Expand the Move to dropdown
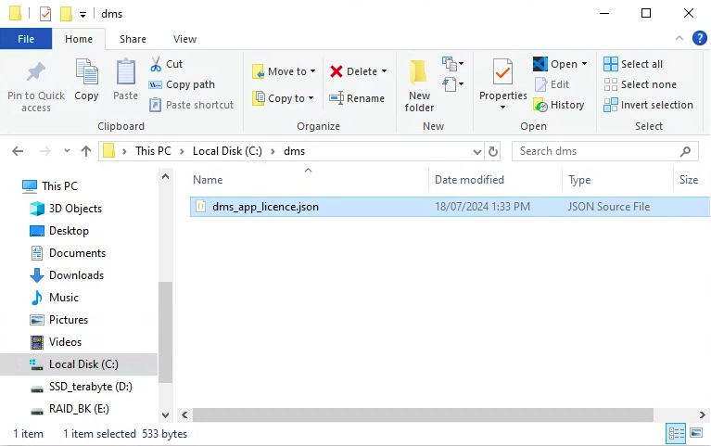Screen dimensions: 711x446 click(312, 71)
